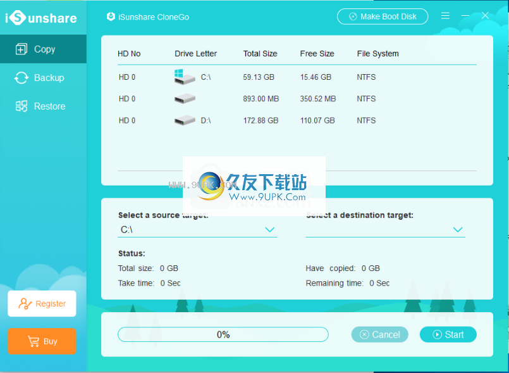Start the copy process
The width and height of the screenshot is (509, 373).
point(448,334)
